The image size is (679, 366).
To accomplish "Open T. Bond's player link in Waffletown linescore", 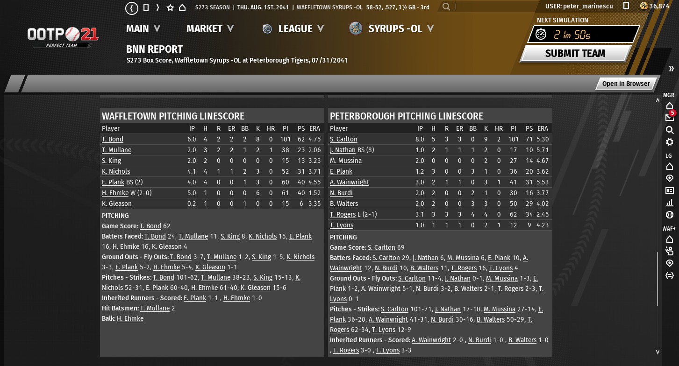I will 112,139.
